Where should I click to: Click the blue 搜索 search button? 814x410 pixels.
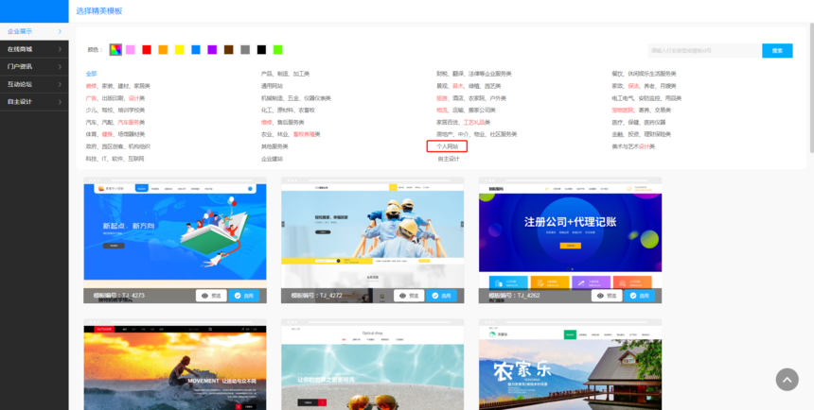click(x=777, y=50)
